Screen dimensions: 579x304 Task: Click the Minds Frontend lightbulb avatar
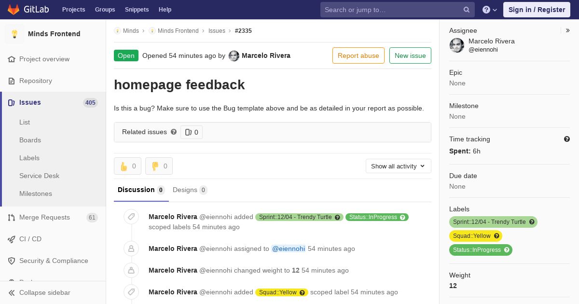click(x=14, y=34)
